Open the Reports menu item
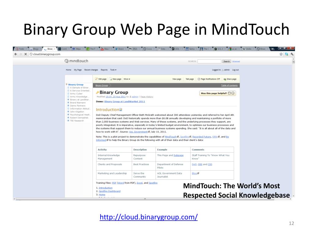313x234 pixels. coord(104,70)
